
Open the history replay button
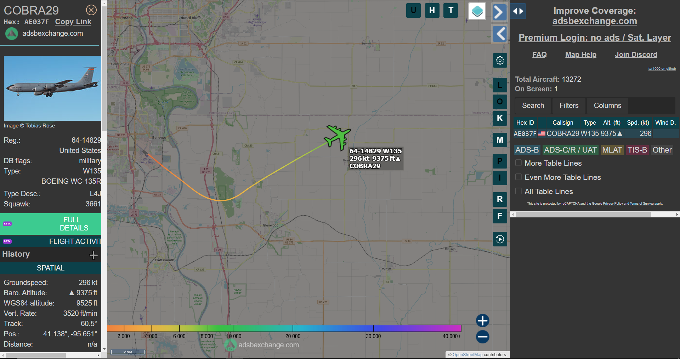500,239
